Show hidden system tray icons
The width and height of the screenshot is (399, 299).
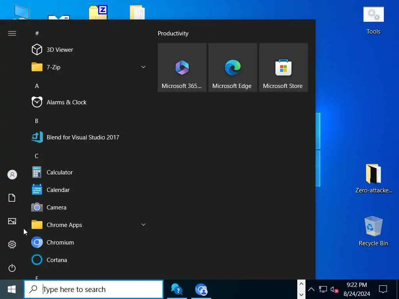pyautogui.click(x=311, y=289)
